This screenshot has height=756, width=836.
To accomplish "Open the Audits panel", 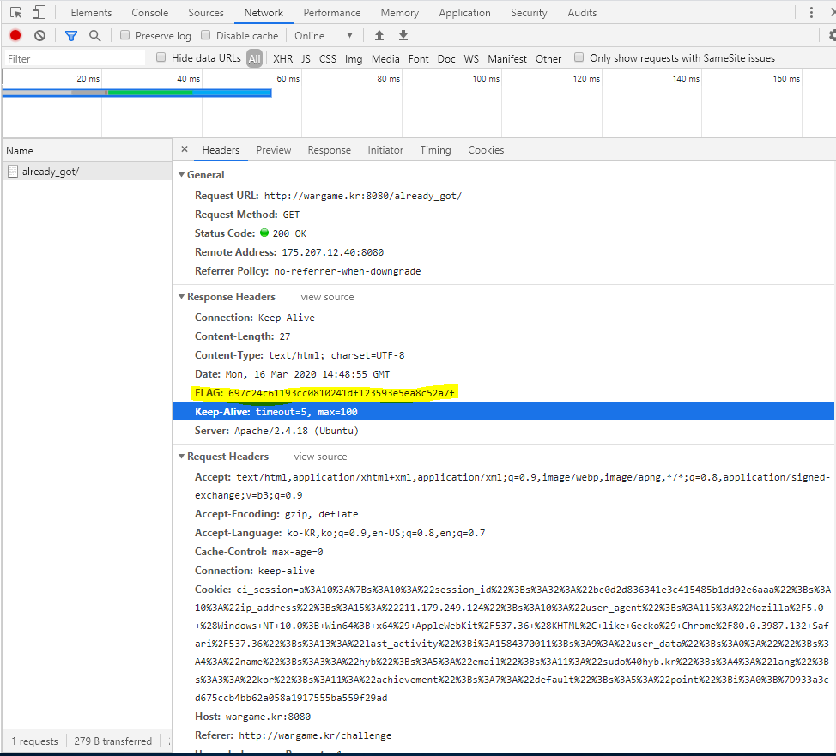I will (582, 13).
